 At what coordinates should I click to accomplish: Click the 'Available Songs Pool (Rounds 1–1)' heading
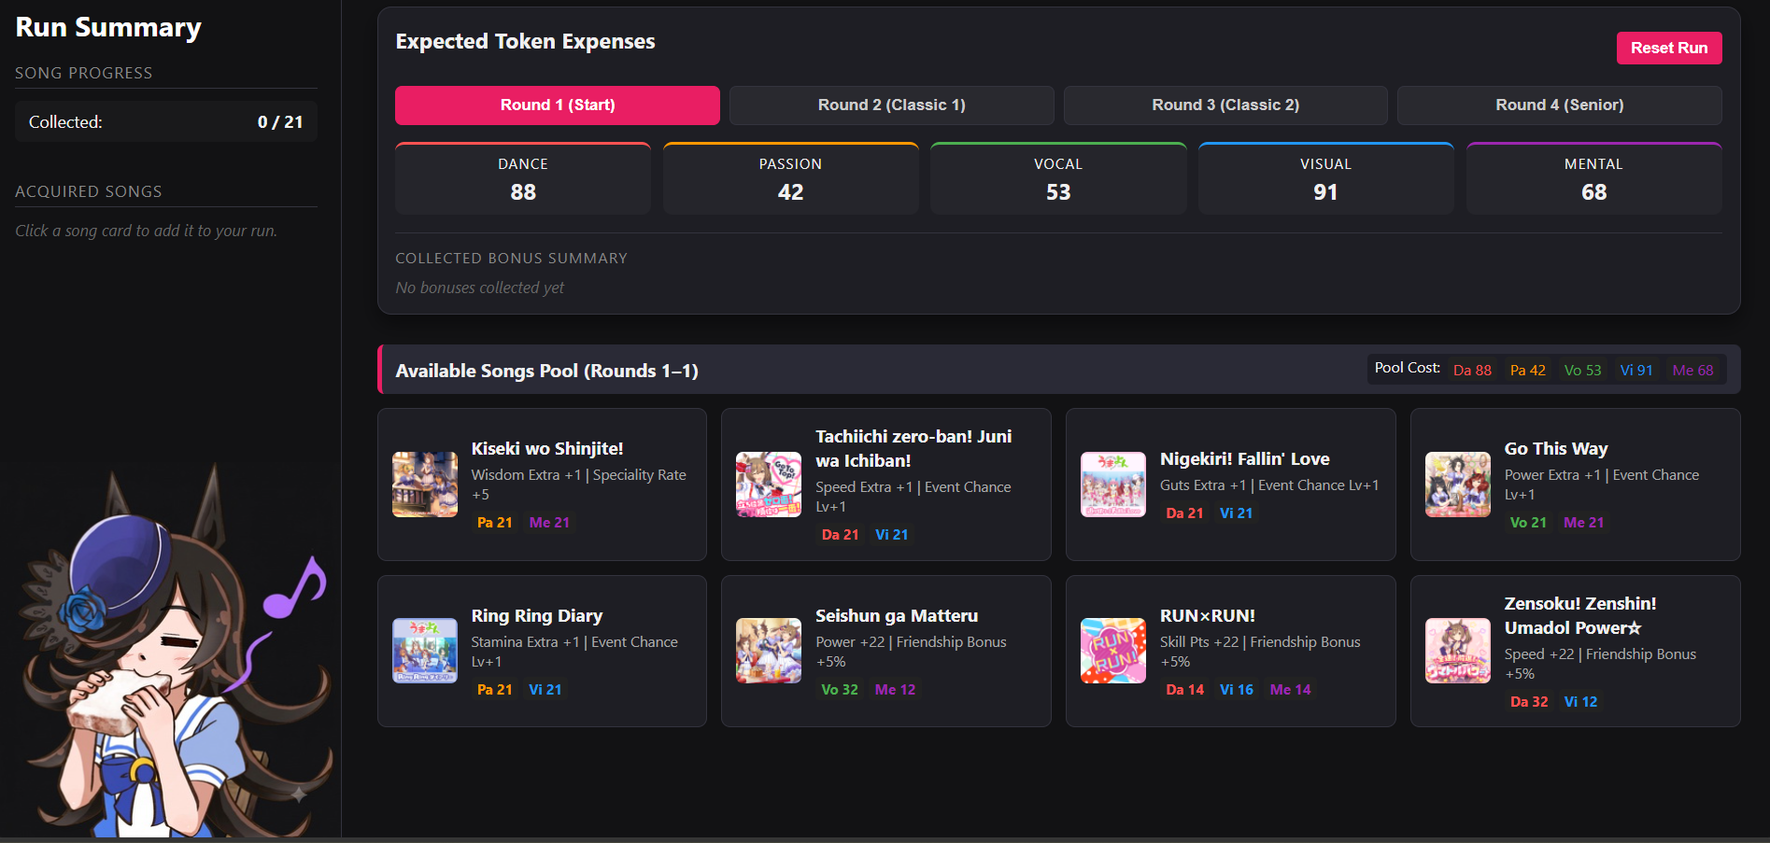547,371
